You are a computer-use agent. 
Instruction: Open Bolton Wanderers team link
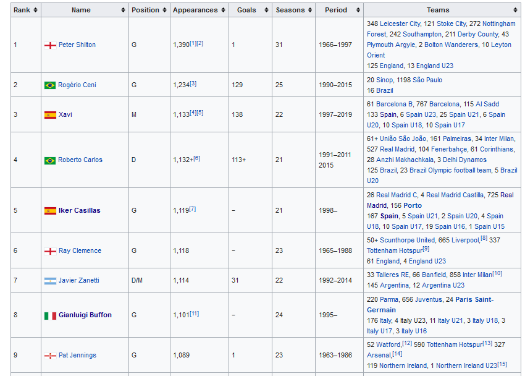[451, 45]
